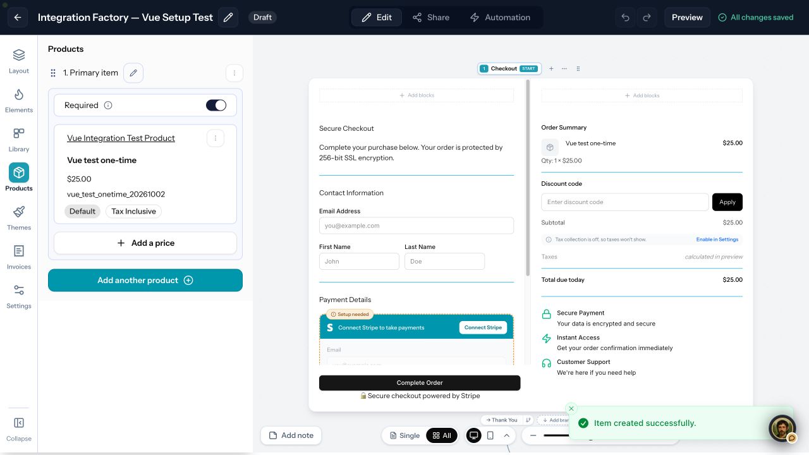The width and height of the screenshot is (809, 455).
Task: Switch to the Share tab
Action: (430, 18)
